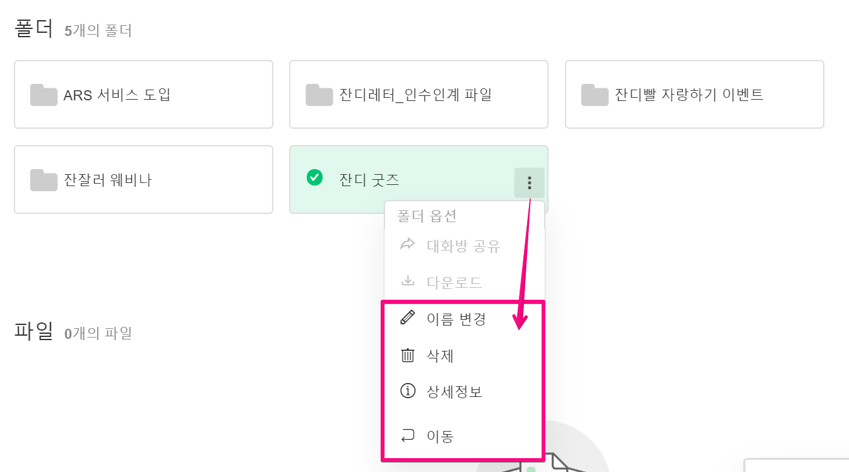Screen dimensions: 849x472
Task: Click the share arrow icon beside 대화방 공유
Action: pos(408,244)
